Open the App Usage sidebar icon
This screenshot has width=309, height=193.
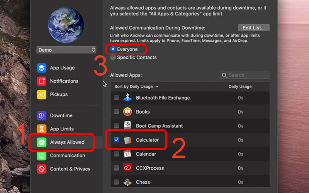pos(41,68)
